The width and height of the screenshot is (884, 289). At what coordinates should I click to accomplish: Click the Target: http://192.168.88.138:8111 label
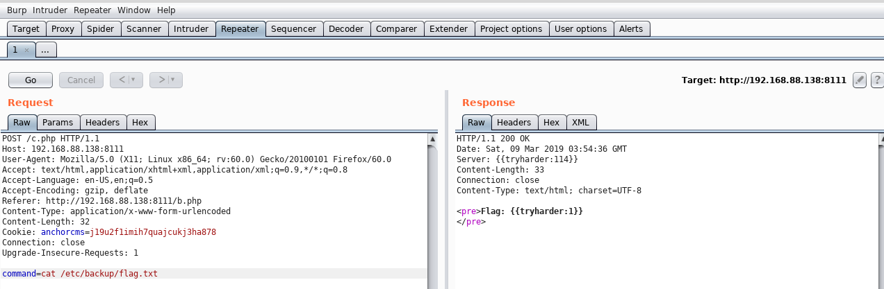tap(764, 80)
